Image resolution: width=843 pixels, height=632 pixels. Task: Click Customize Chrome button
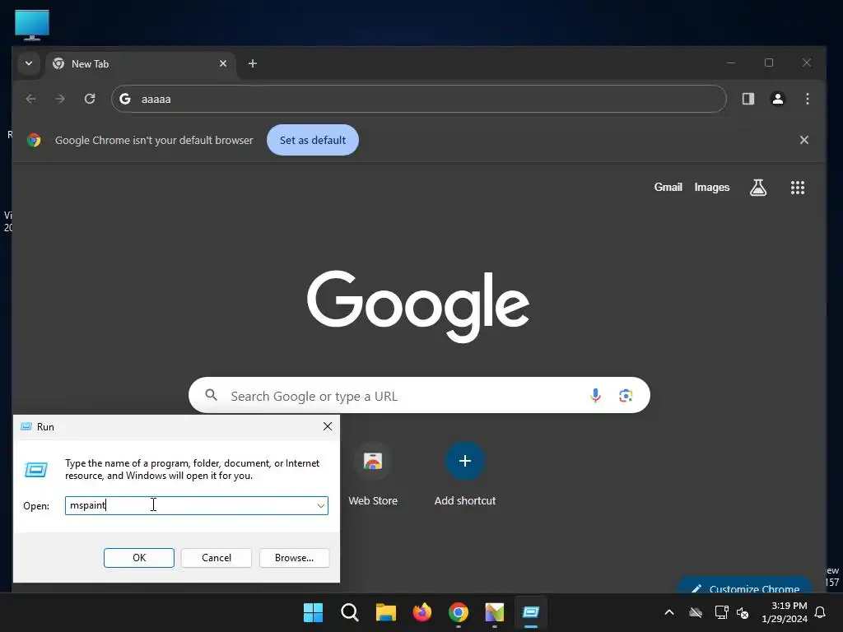745,586
